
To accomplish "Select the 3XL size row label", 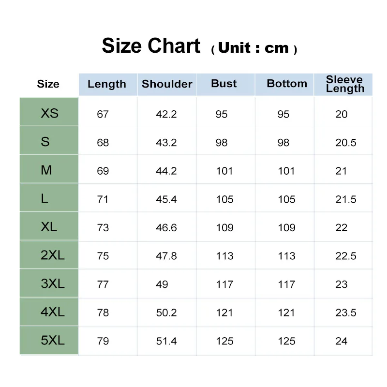I will (52, 284).
